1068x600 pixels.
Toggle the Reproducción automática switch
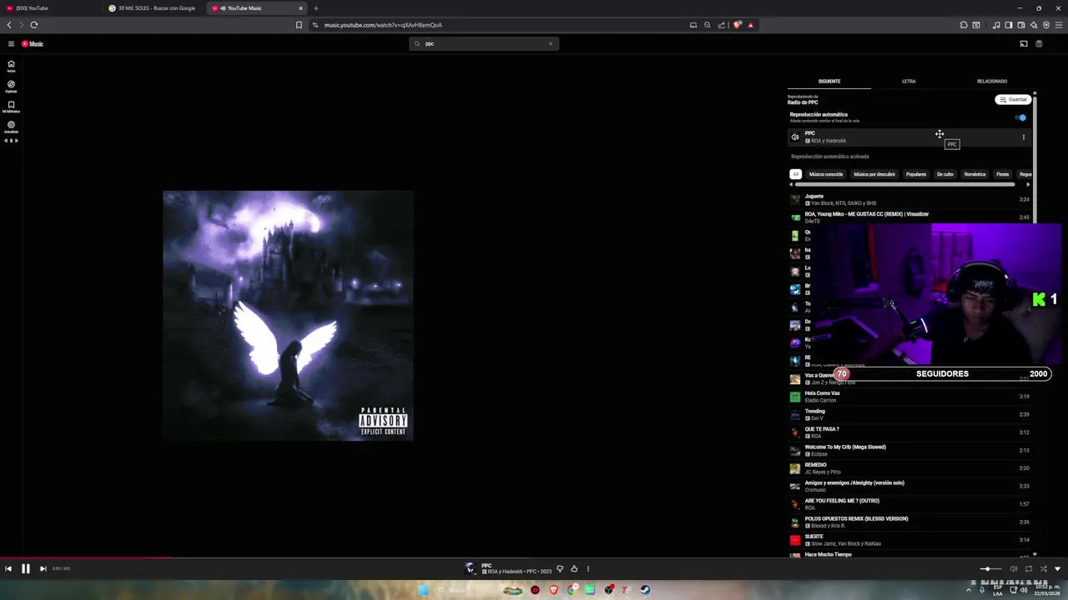pos(1020,117)
